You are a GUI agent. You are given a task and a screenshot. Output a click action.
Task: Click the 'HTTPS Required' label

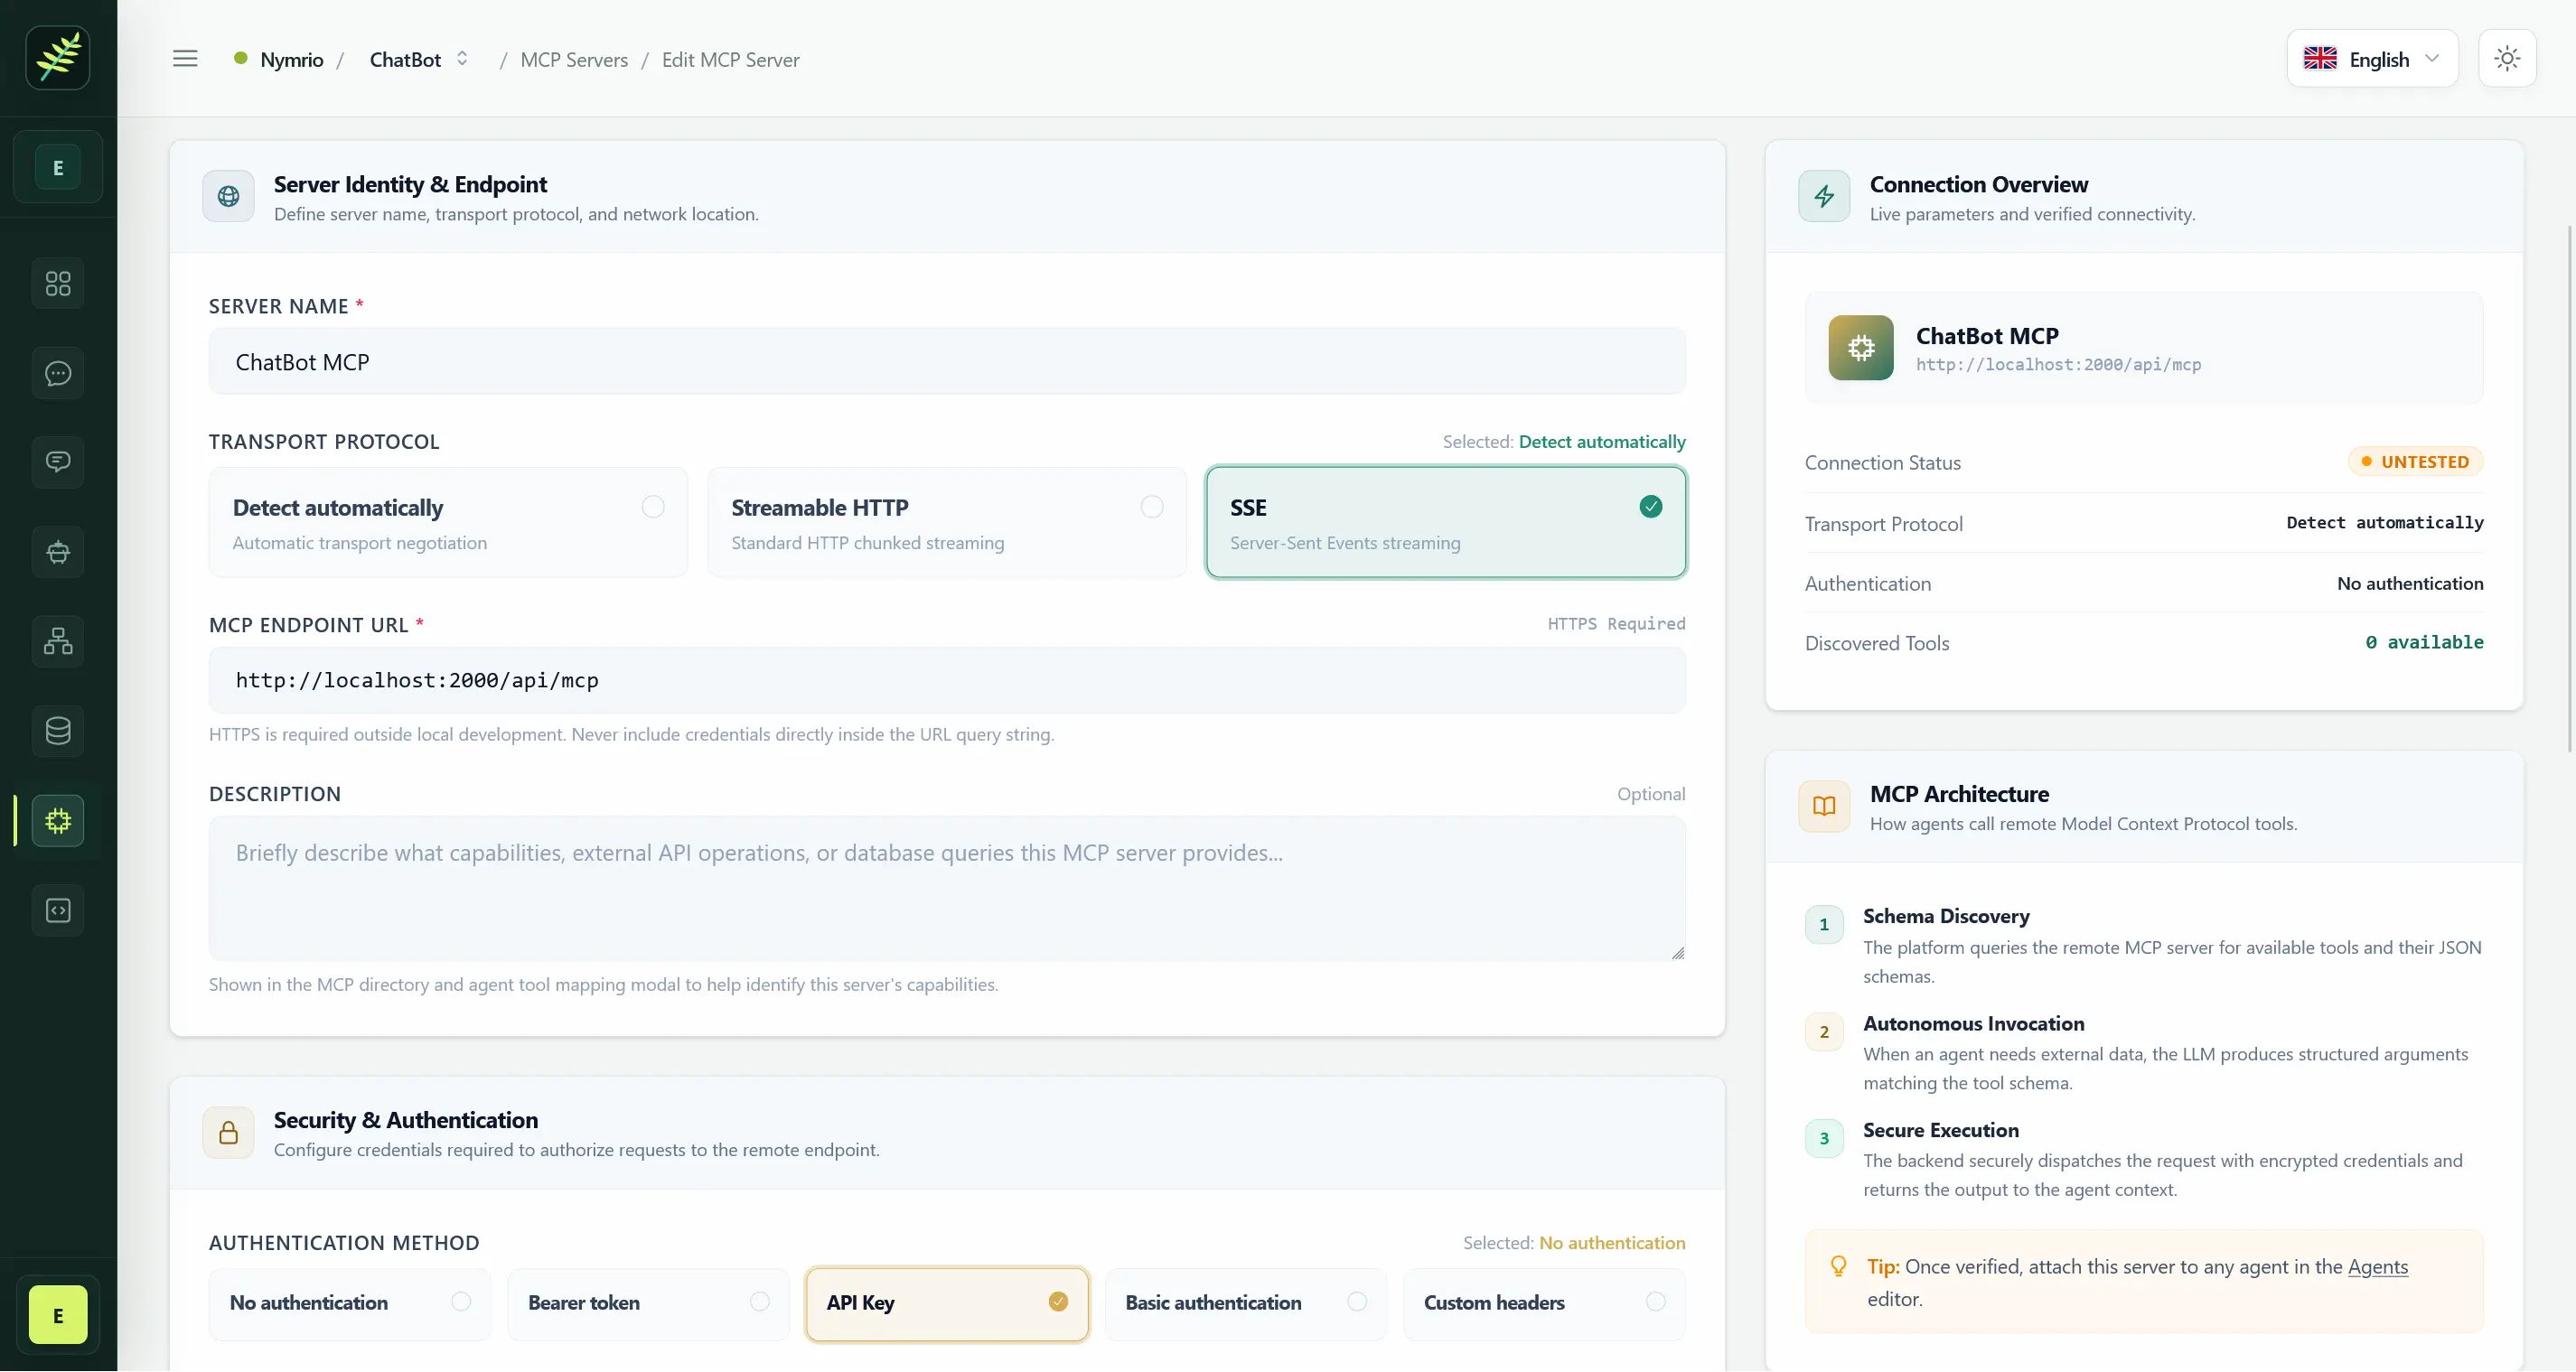[x=1616, y=624]
